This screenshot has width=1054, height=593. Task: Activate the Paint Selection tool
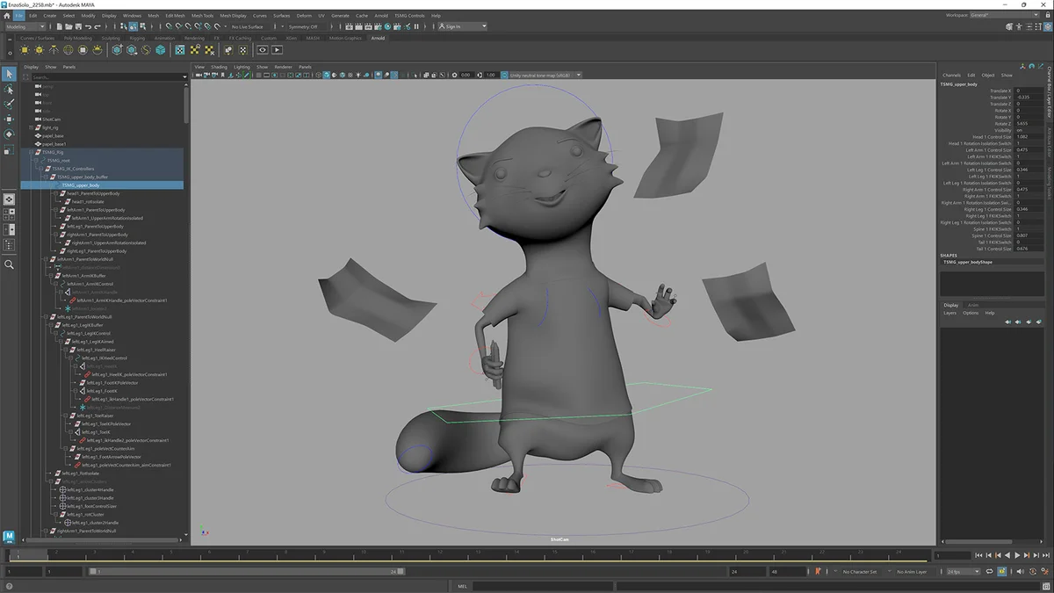click(x=9, y=104)
